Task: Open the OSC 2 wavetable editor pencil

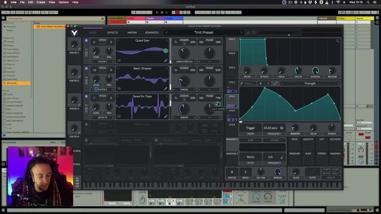Action: [165, 89]
